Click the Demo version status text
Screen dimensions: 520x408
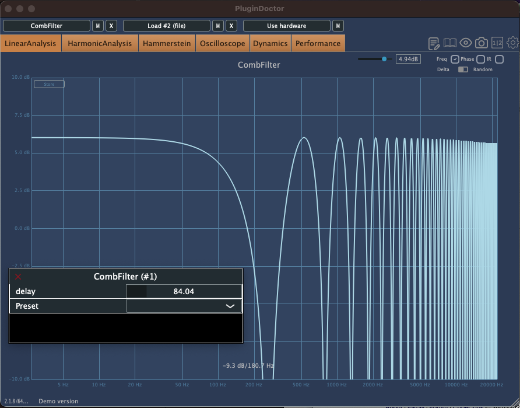(58, 401)
